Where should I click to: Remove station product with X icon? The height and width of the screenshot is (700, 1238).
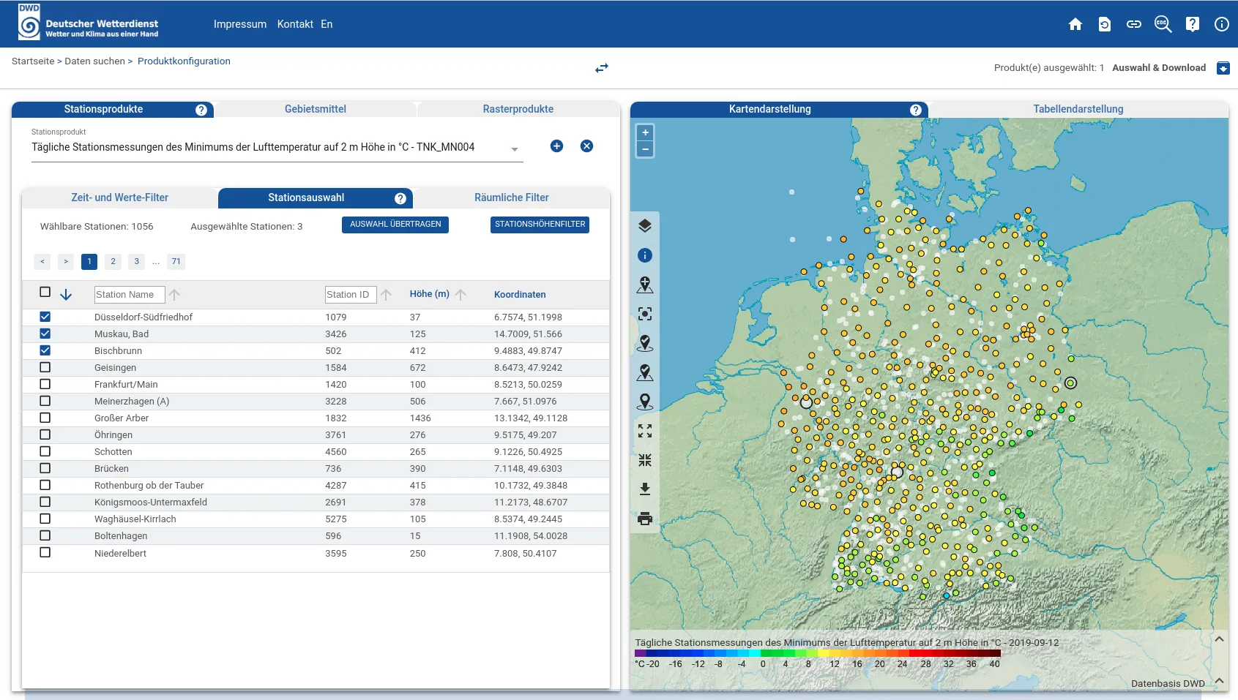pos(586,146)
